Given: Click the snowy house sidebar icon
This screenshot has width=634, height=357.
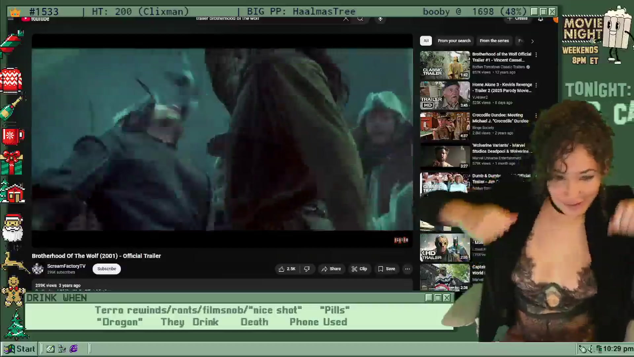Looking at the screenshot, I should [x=13, y=191].
